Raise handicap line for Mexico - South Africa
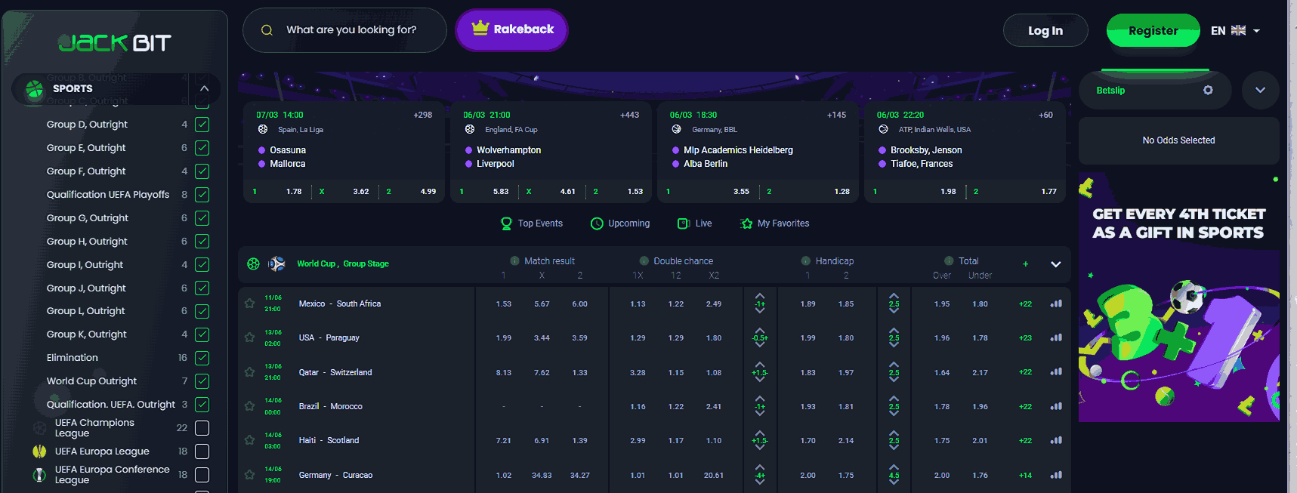 [x=760, y=296]
